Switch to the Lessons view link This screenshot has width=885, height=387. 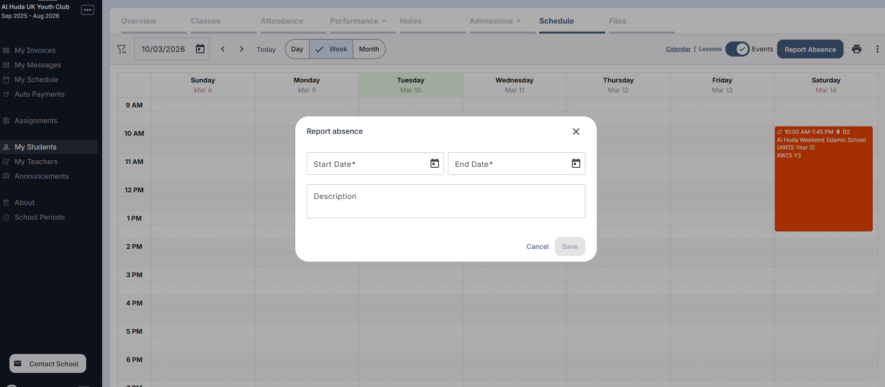point(710,49)
